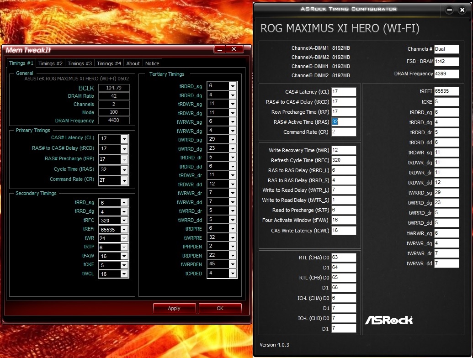Open the Notice tab in Mem TweakIt

coord(152,63)
